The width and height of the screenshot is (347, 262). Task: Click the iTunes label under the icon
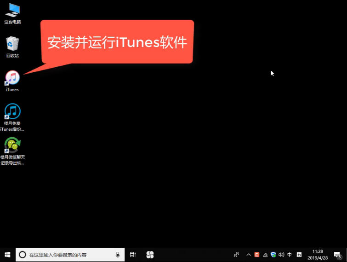[12, 89]
